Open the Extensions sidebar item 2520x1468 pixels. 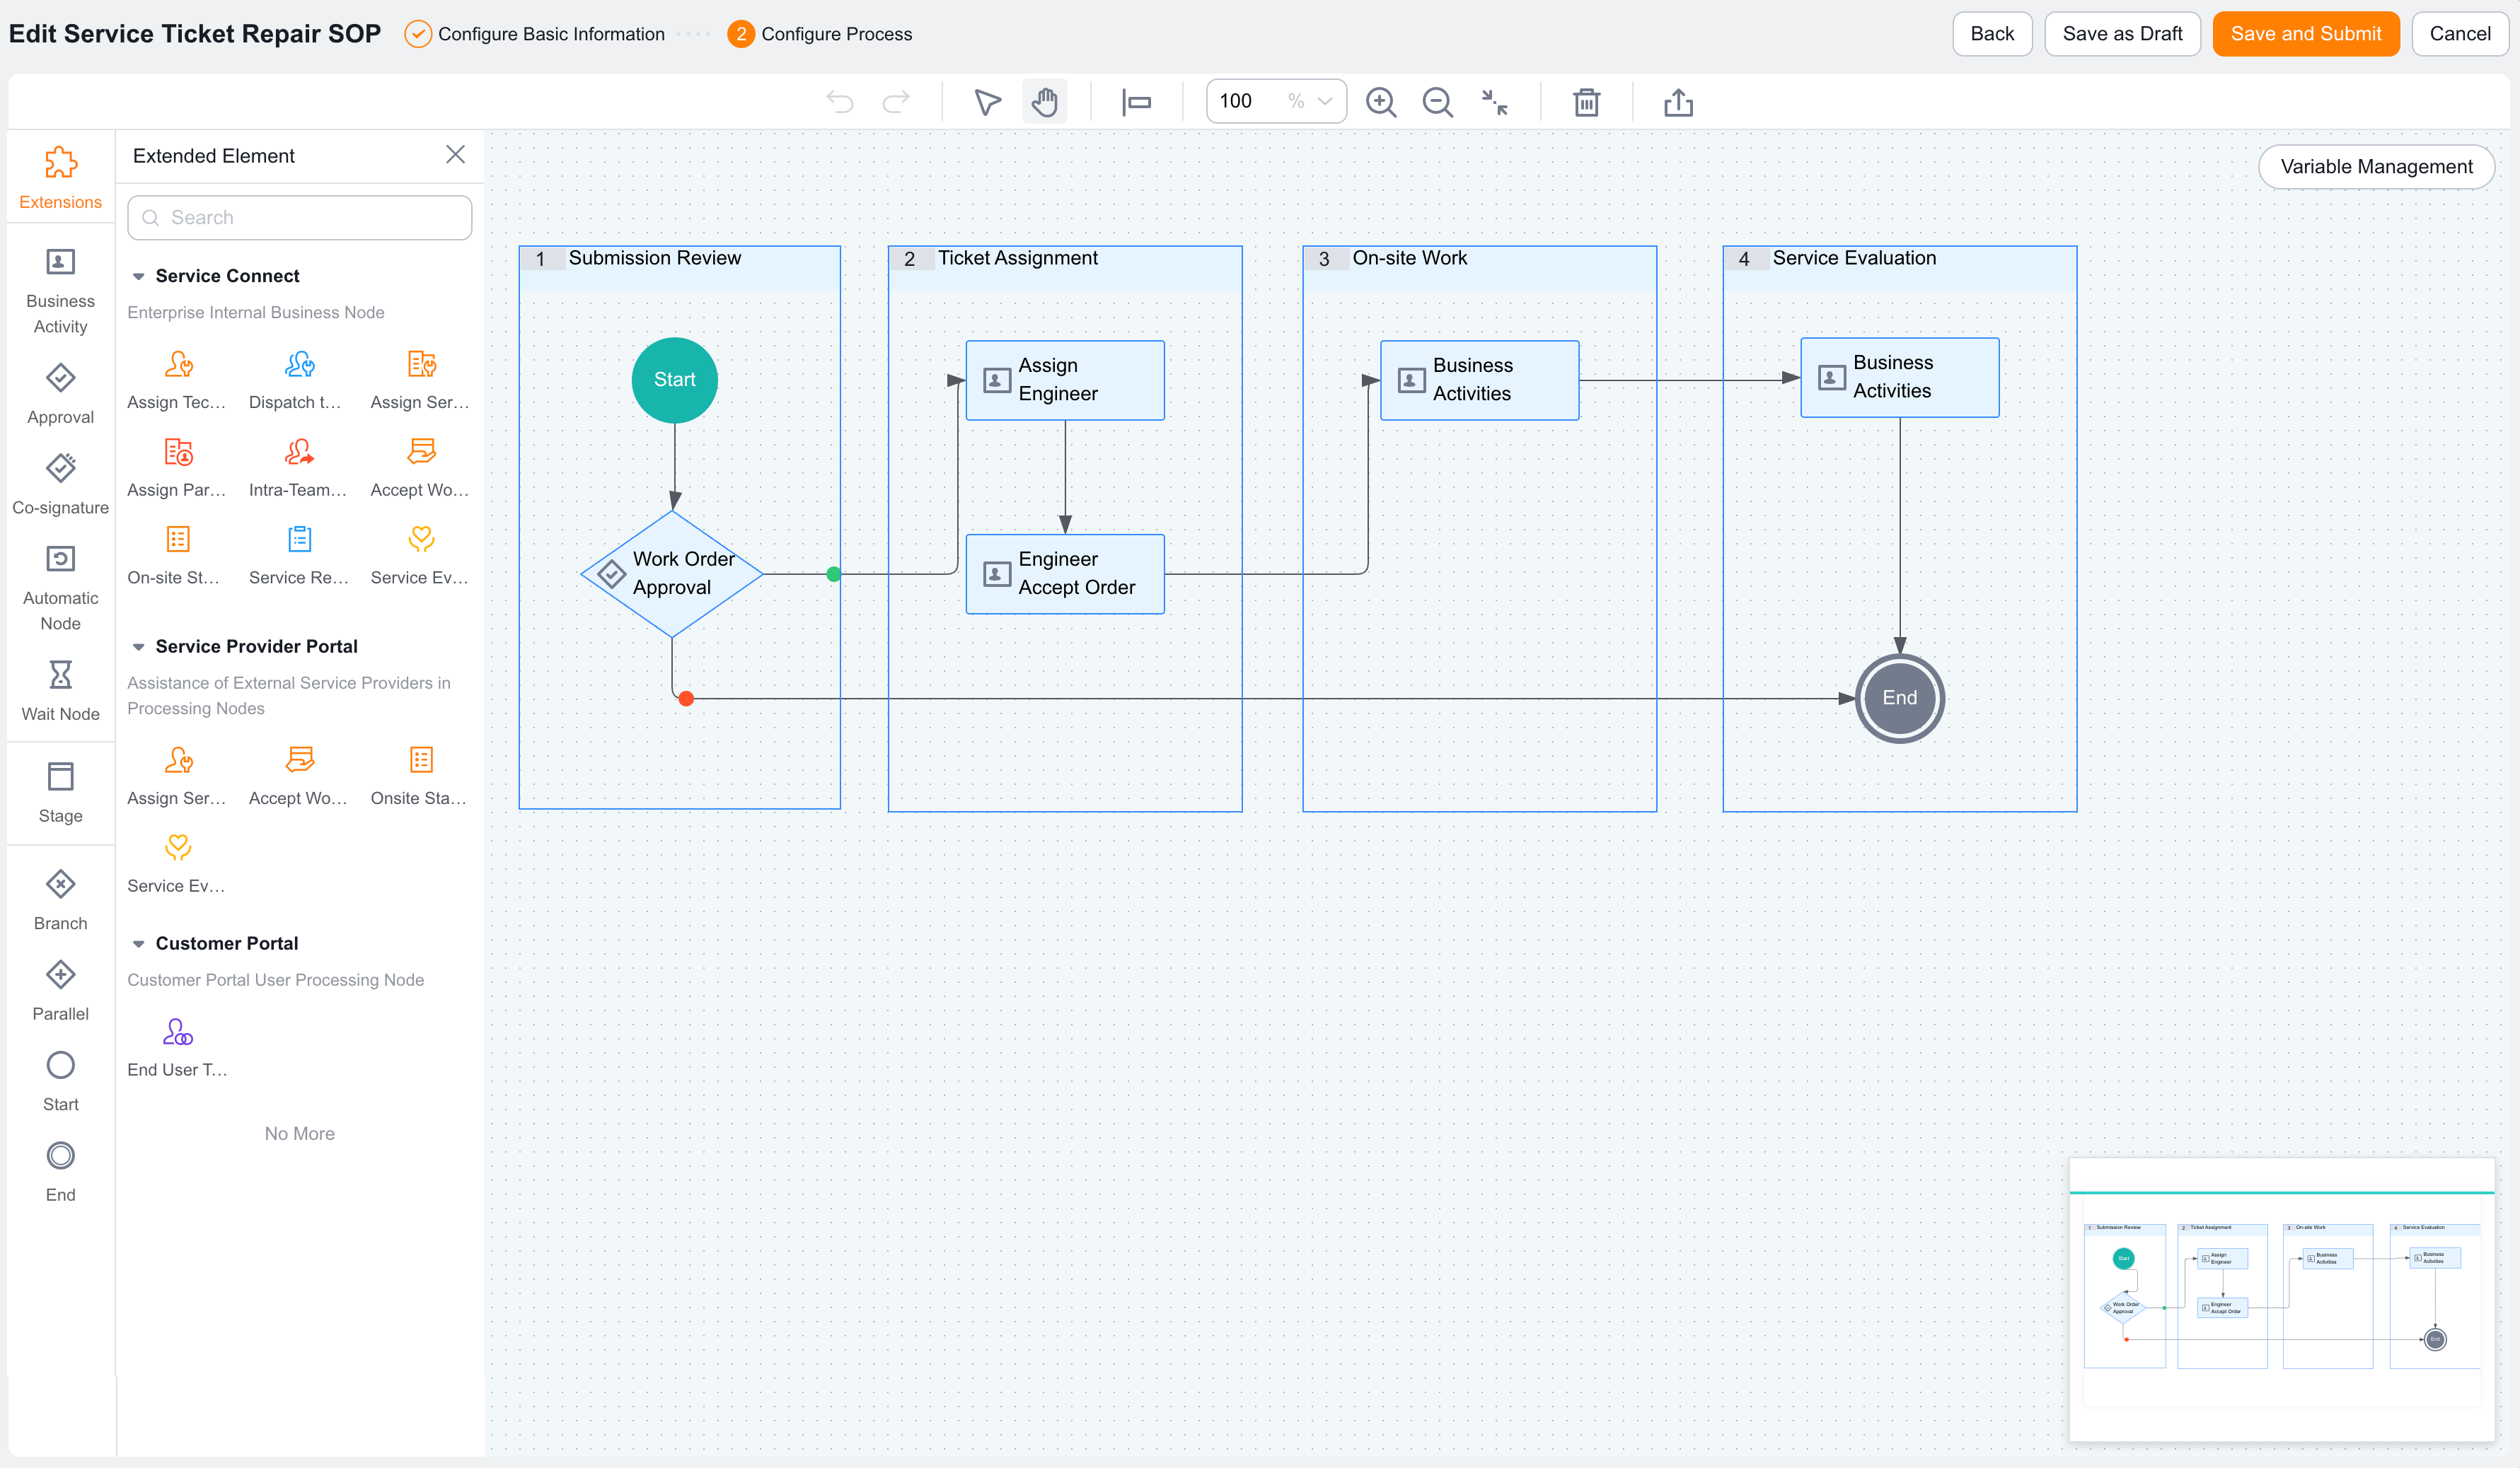[61, 178]
